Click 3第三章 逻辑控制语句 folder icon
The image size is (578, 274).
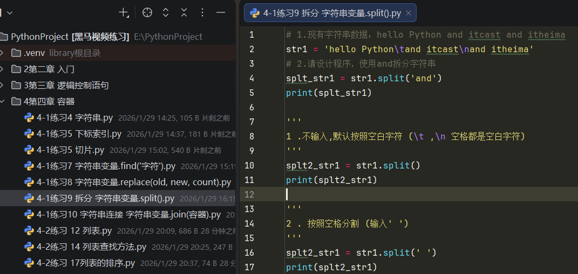pos(16,86)
